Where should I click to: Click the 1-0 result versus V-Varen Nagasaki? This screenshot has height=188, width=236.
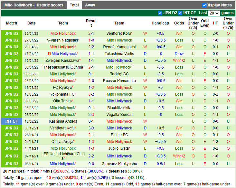(x=91, y=40)
